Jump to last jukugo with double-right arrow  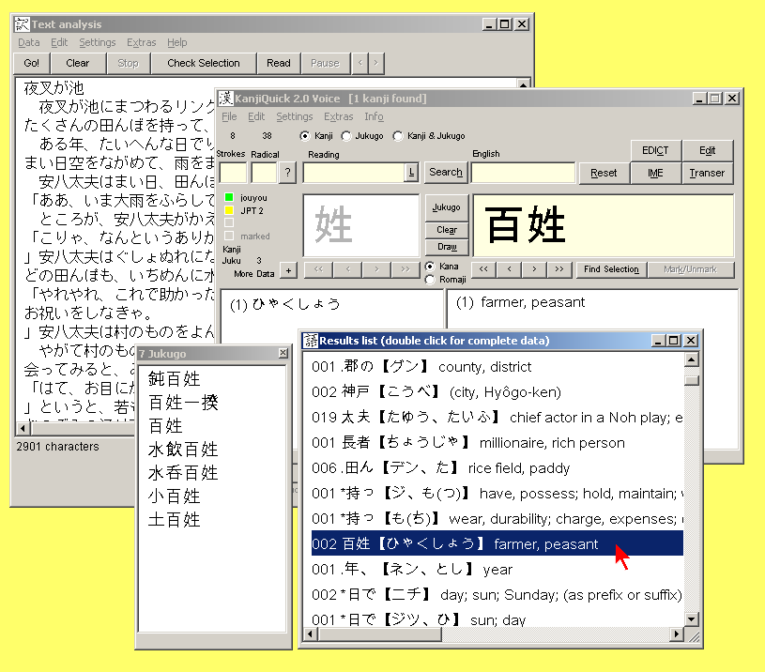coord(558,269)
